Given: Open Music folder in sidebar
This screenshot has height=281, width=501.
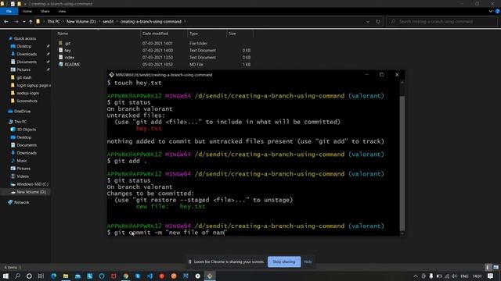Looking at the screenshot, I should [x=22, y=161].
